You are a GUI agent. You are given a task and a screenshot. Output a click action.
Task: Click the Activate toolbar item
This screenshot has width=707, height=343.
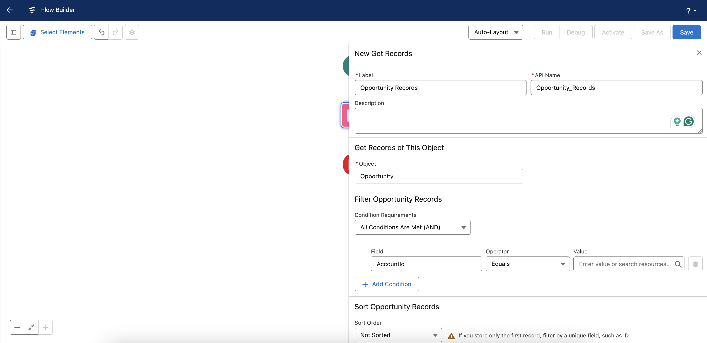click(x=613, y=32)
